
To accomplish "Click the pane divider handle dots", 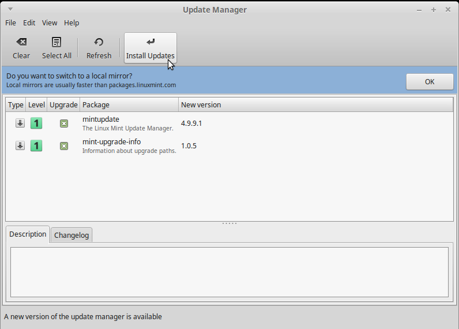I will pos(229,223).
